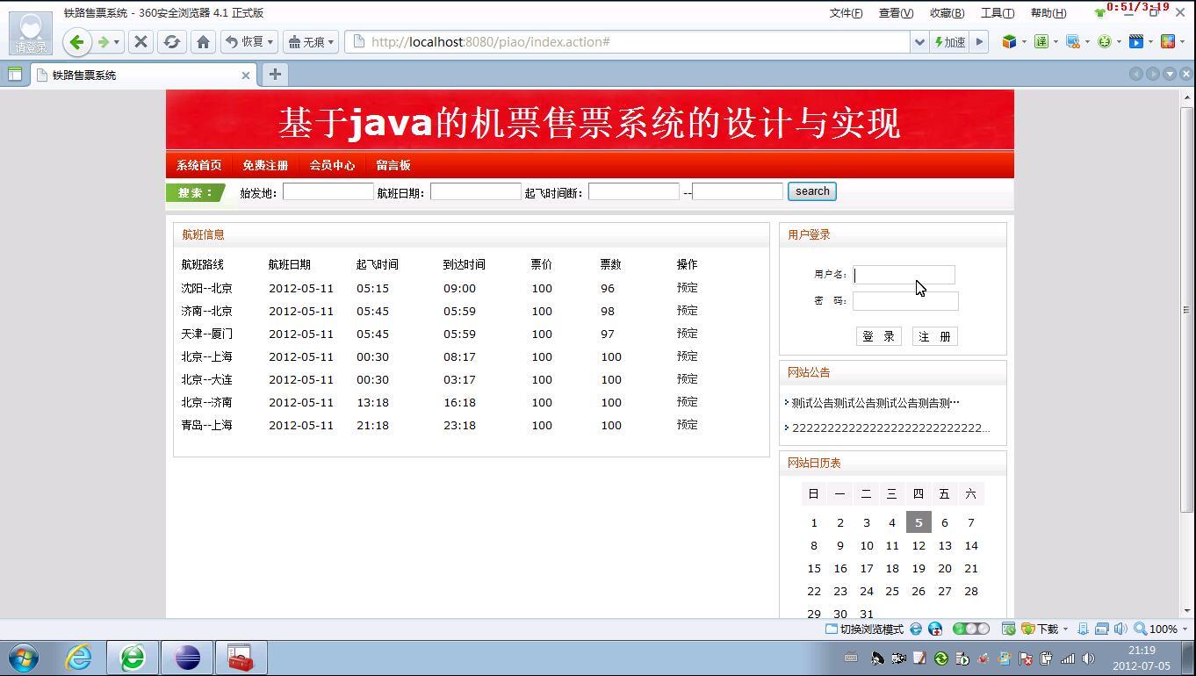Click the search button

812,191
